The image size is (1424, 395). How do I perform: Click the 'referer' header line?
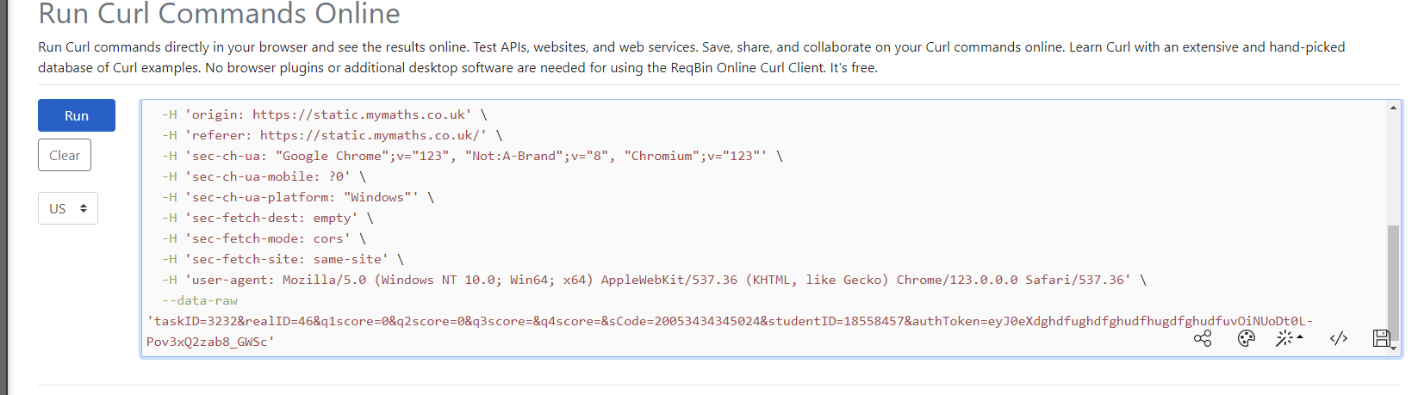click(x=333, y=135)
